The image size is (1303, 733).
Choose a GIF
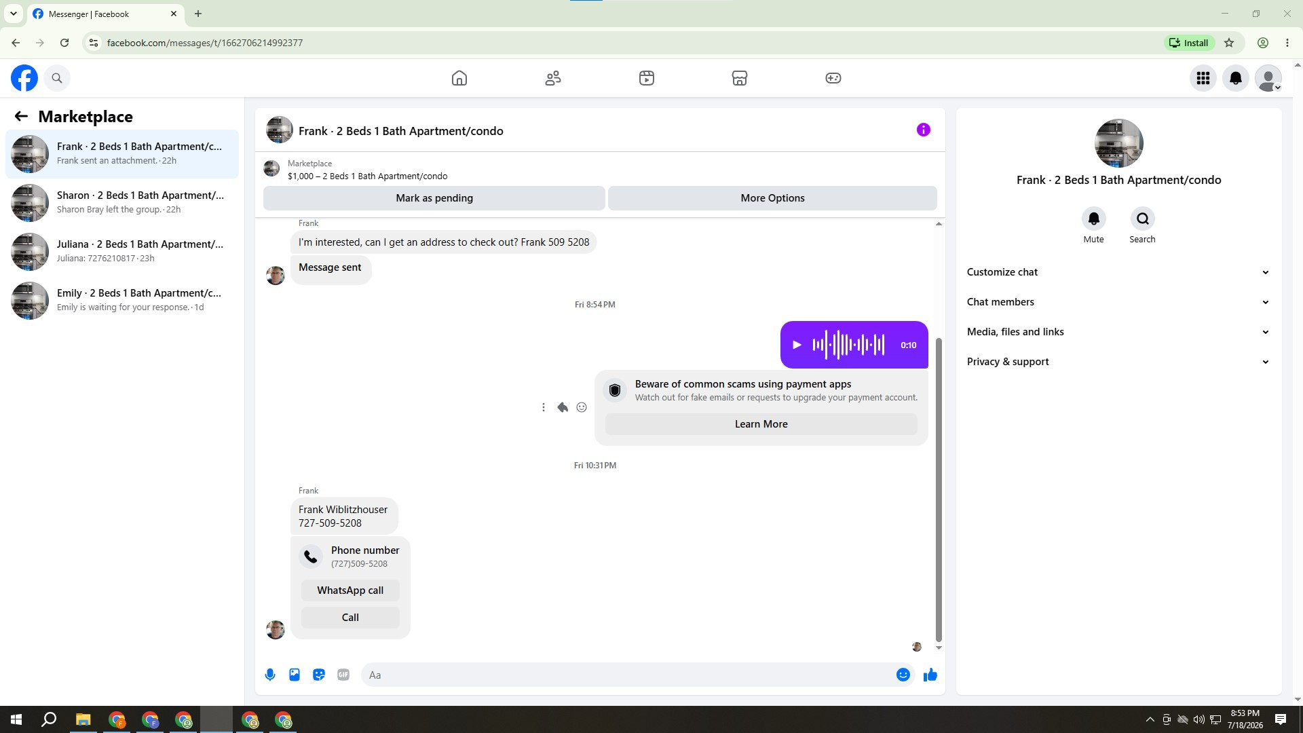pos(343,675)
